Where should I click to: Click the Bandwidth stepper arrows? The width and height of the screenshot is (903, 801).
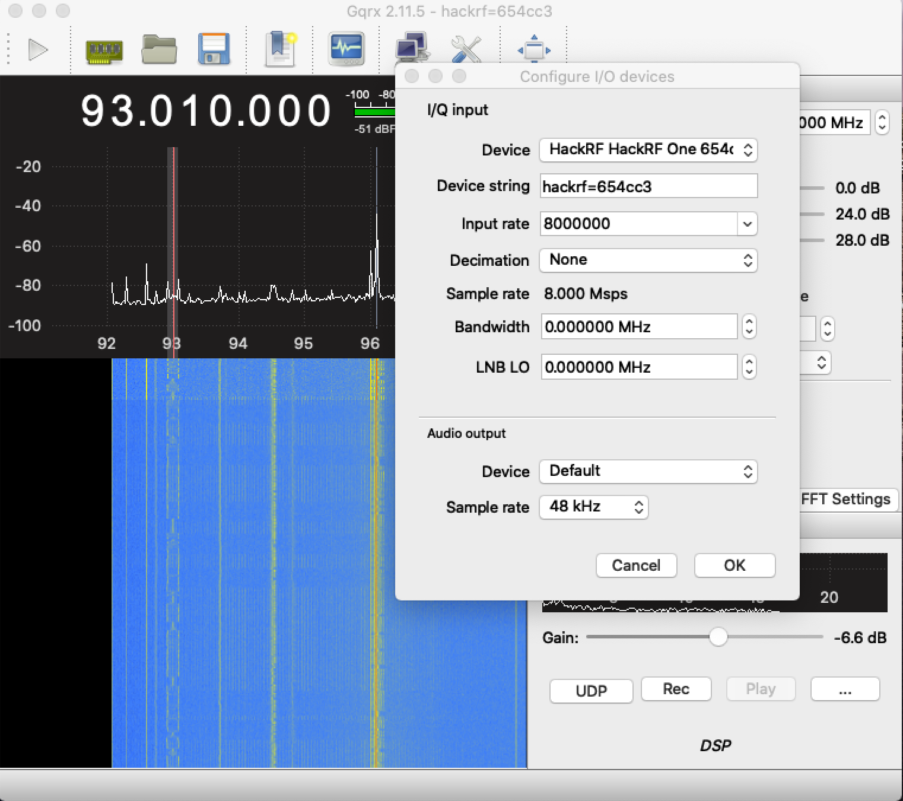749,327
